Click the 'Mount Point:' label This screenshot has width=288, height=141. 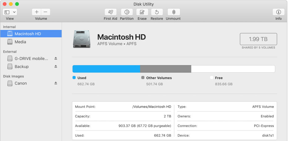tap(85, 107)
